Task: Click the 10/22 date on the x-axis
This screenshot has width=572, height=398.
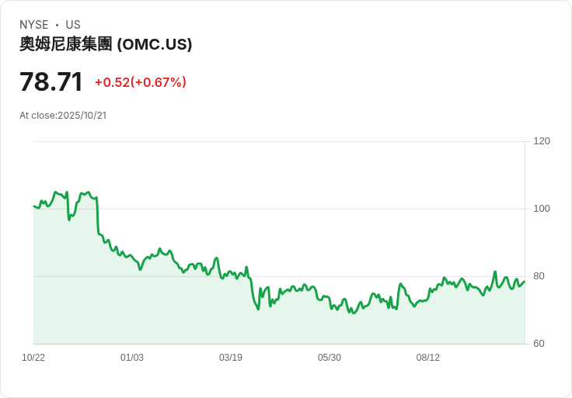Action: tap(33, 358)
